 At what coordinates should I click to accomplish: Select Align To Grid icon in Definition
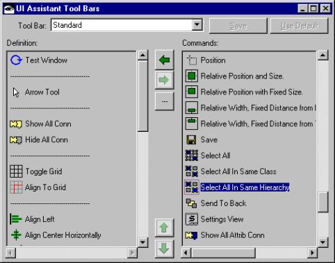(x=16, y=187)
